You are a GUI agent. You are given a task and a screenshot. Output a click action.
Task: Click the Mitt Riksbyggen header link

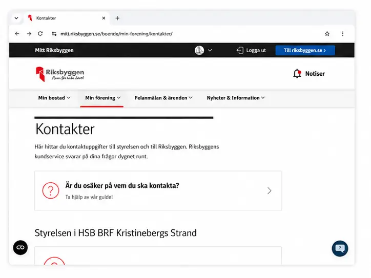pos(54,50)
